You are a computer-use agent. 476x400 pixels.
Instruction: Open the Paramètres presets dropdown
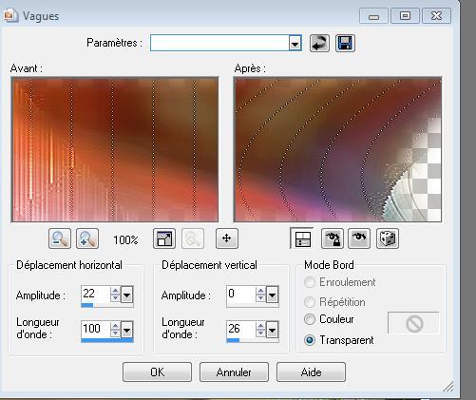coord(295,43)
